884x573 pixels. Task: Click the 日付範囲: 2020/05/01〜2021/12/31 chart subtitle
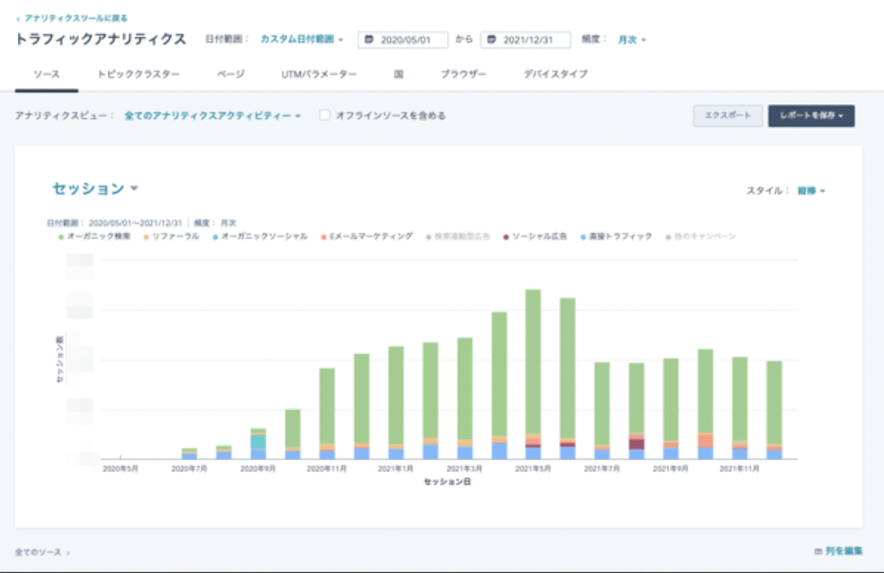[115, 224]
